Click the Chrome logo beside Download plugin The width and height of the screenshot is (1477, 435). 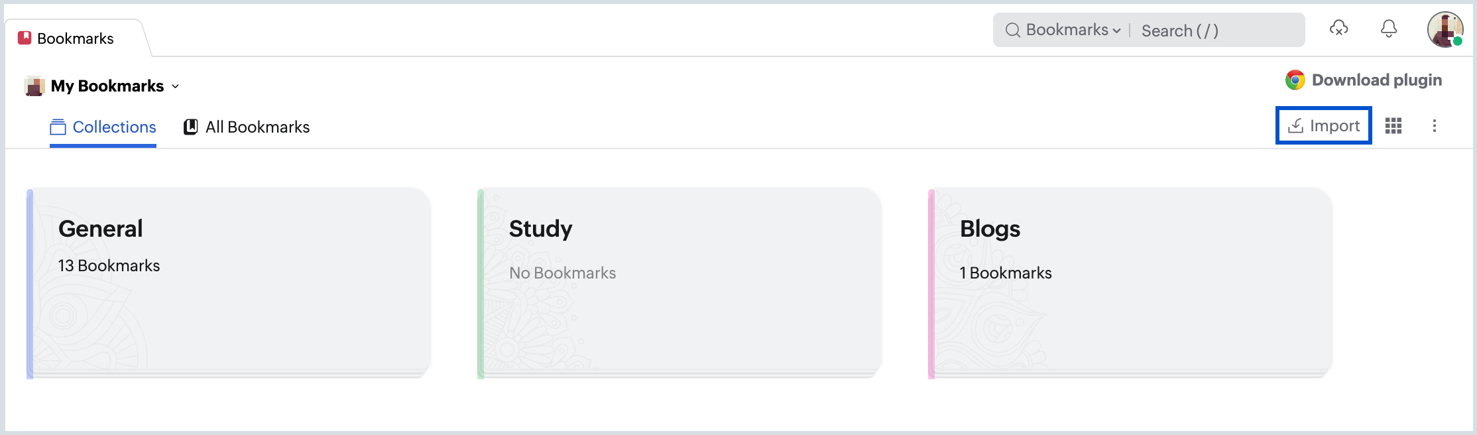pyautogui.click(x=1295, y=80)
